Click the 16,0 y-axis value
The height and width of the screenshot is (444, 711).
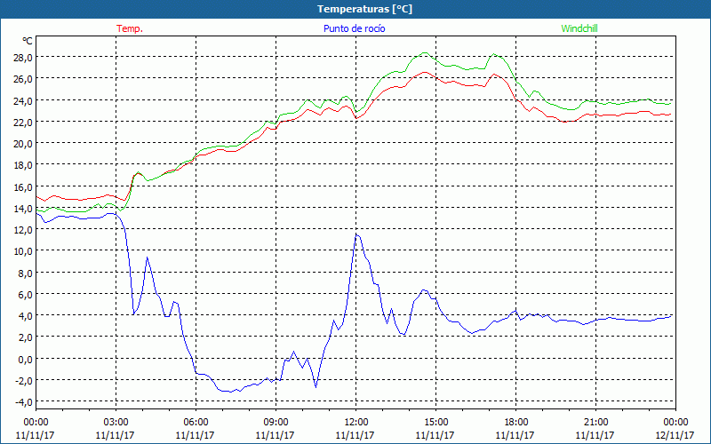(24, 186)
